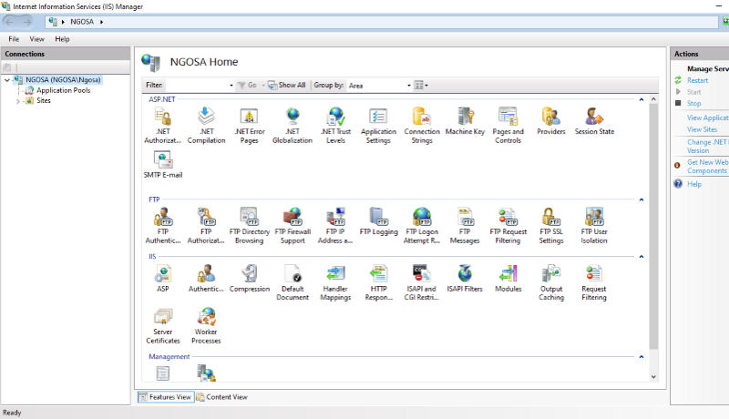Viewport: 729px width, 419px height.
Task: Click Stop in Actions pane
Action: [693, 103]
